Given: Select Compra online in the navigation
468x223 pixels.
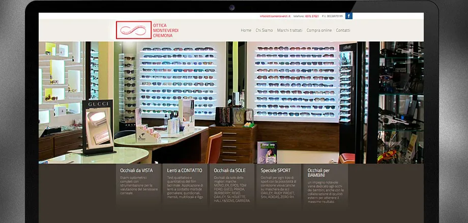Looking at the screenshot, I should click(319, 30).
